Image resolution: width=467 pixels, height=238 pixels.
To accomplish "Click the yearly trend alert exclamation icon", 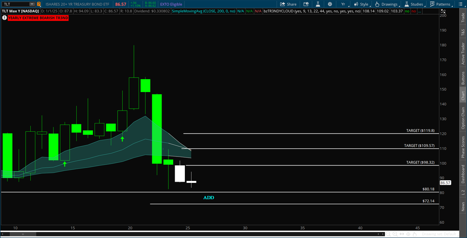I will 4,18.
